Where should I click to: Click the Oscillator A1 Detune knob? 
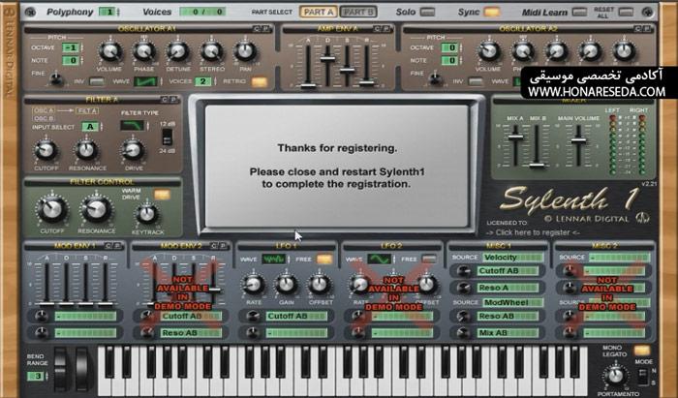[x=177, y=52]
